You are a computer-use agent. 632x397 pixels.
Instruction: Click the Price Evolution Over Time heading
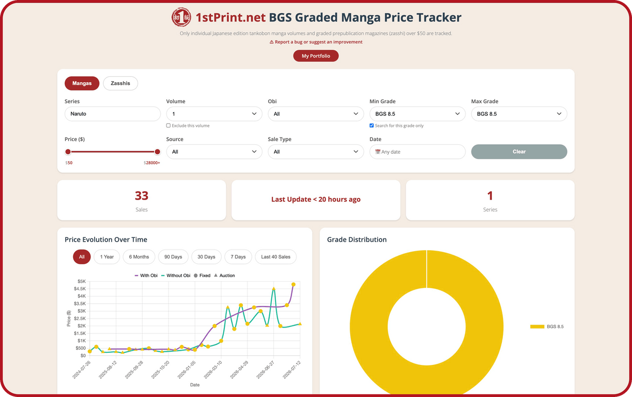pos(106,240)
